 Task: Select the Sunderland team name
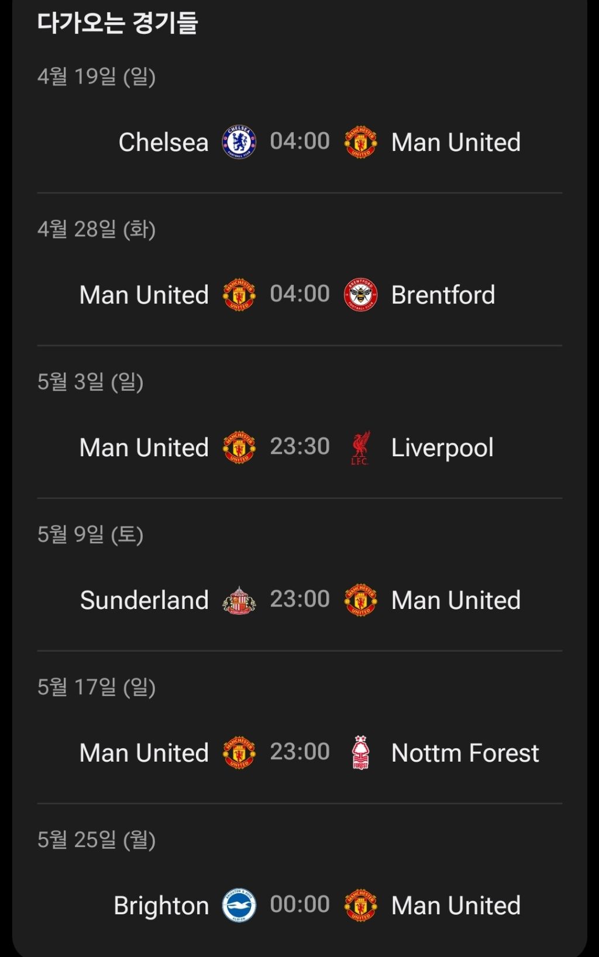tap(144, 600)
